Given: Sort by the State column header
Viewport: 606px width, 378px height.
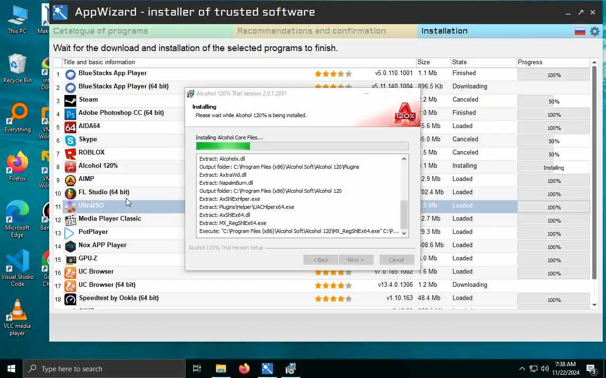Looking at the screenshot, I should tap(483, 62).
